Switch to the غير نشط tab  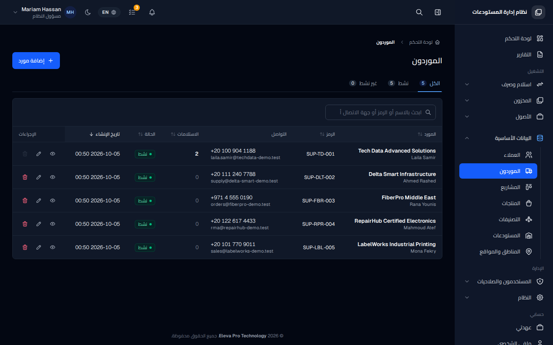click(x=363, y=83)
